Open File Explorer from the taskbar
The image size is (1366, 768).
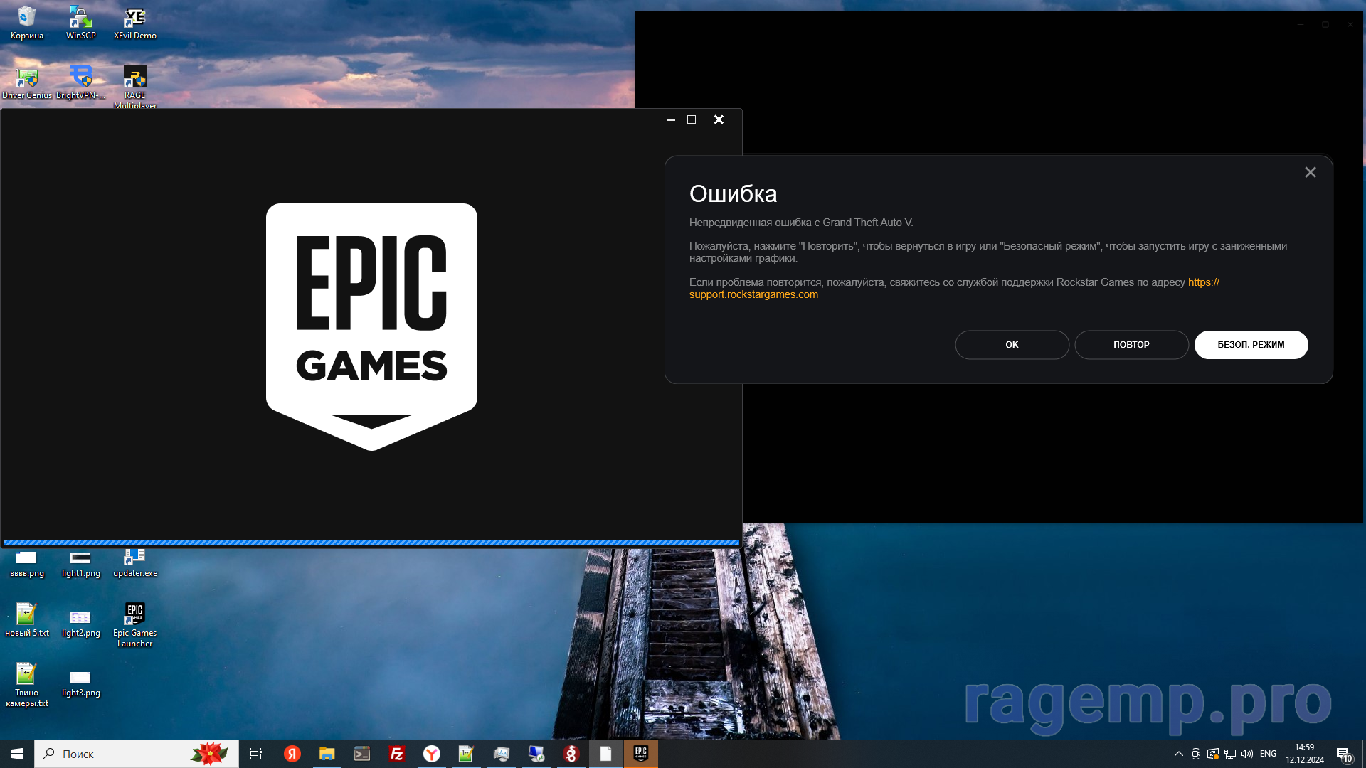[327, 754]
